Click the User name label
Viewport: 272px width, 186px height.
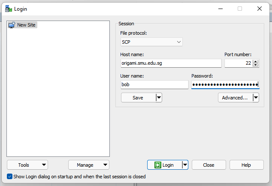tap(132, 76)
